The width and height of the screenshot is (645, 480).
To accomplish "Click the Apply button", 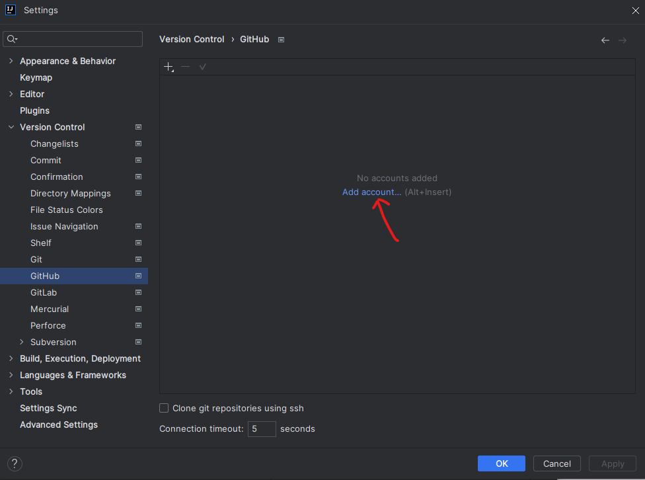I will click(x=612, y=463).
